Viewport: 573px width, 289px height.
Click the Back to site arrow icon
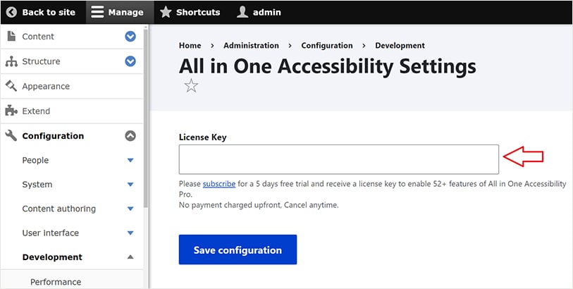[x=11, y=12]
